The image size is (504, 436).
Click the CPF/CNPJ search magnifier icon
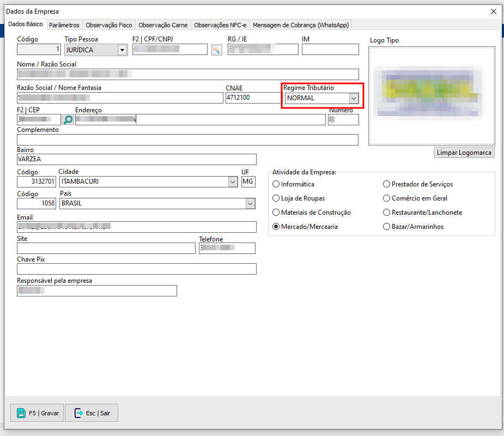point(217,50)
